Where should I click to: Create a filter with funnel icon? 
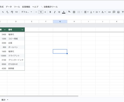(123, 12)
